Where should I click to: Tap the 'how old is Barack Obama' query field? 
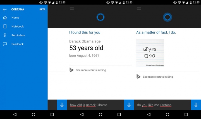click(x=95, y=105)
